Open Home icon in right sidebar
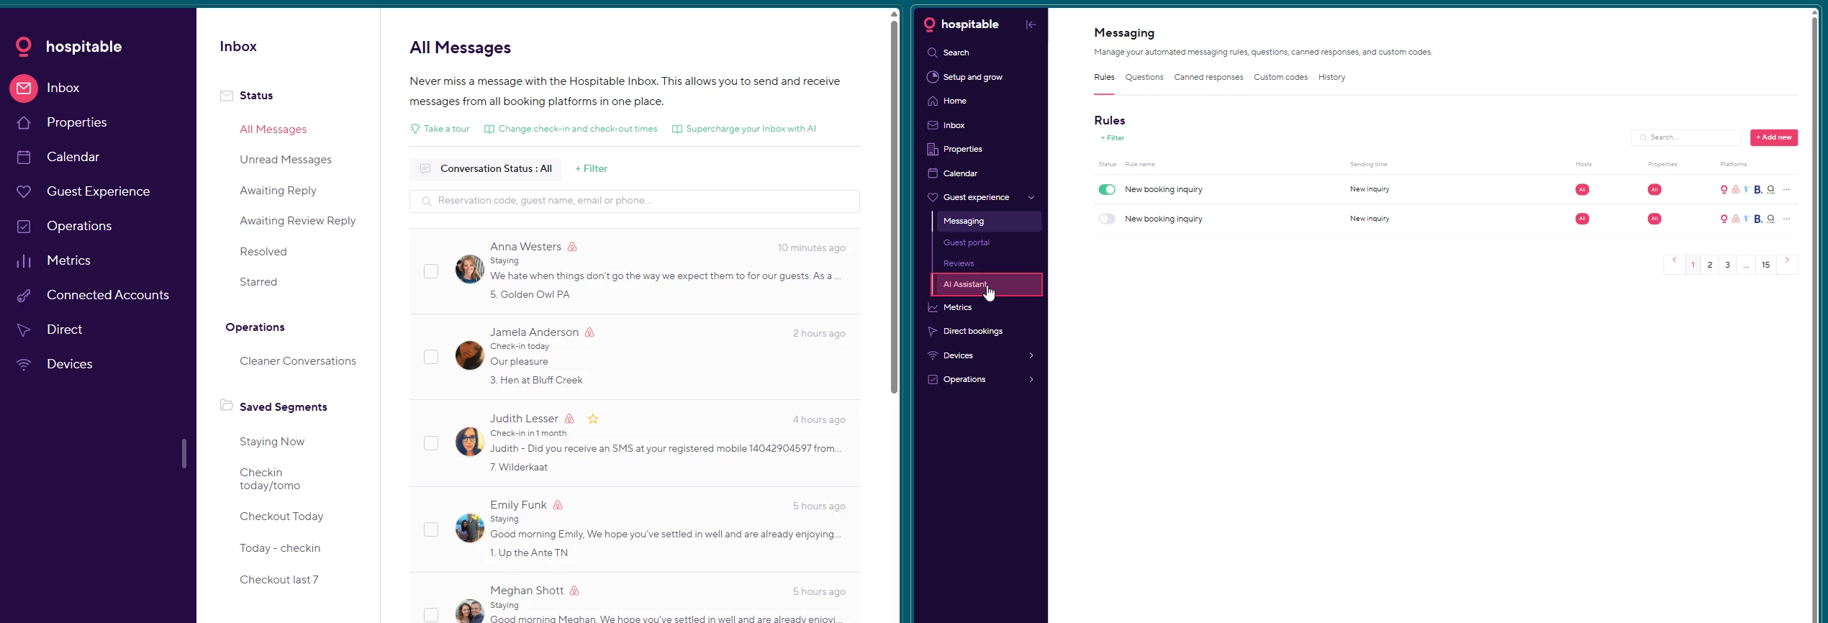Viewport: 1828px width, 623px height. pyautogui.click(x=932, y=101)
